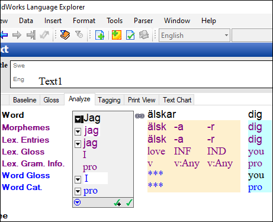Click blue circle options arrow in sandbox
Viewport: 273px width, 222px height.
point(77,202)
